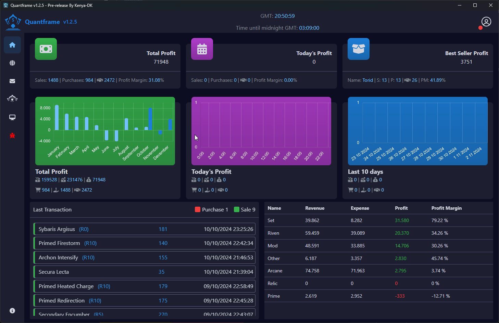
Task: Click the red bug report icon
Action: pos(12,135)
